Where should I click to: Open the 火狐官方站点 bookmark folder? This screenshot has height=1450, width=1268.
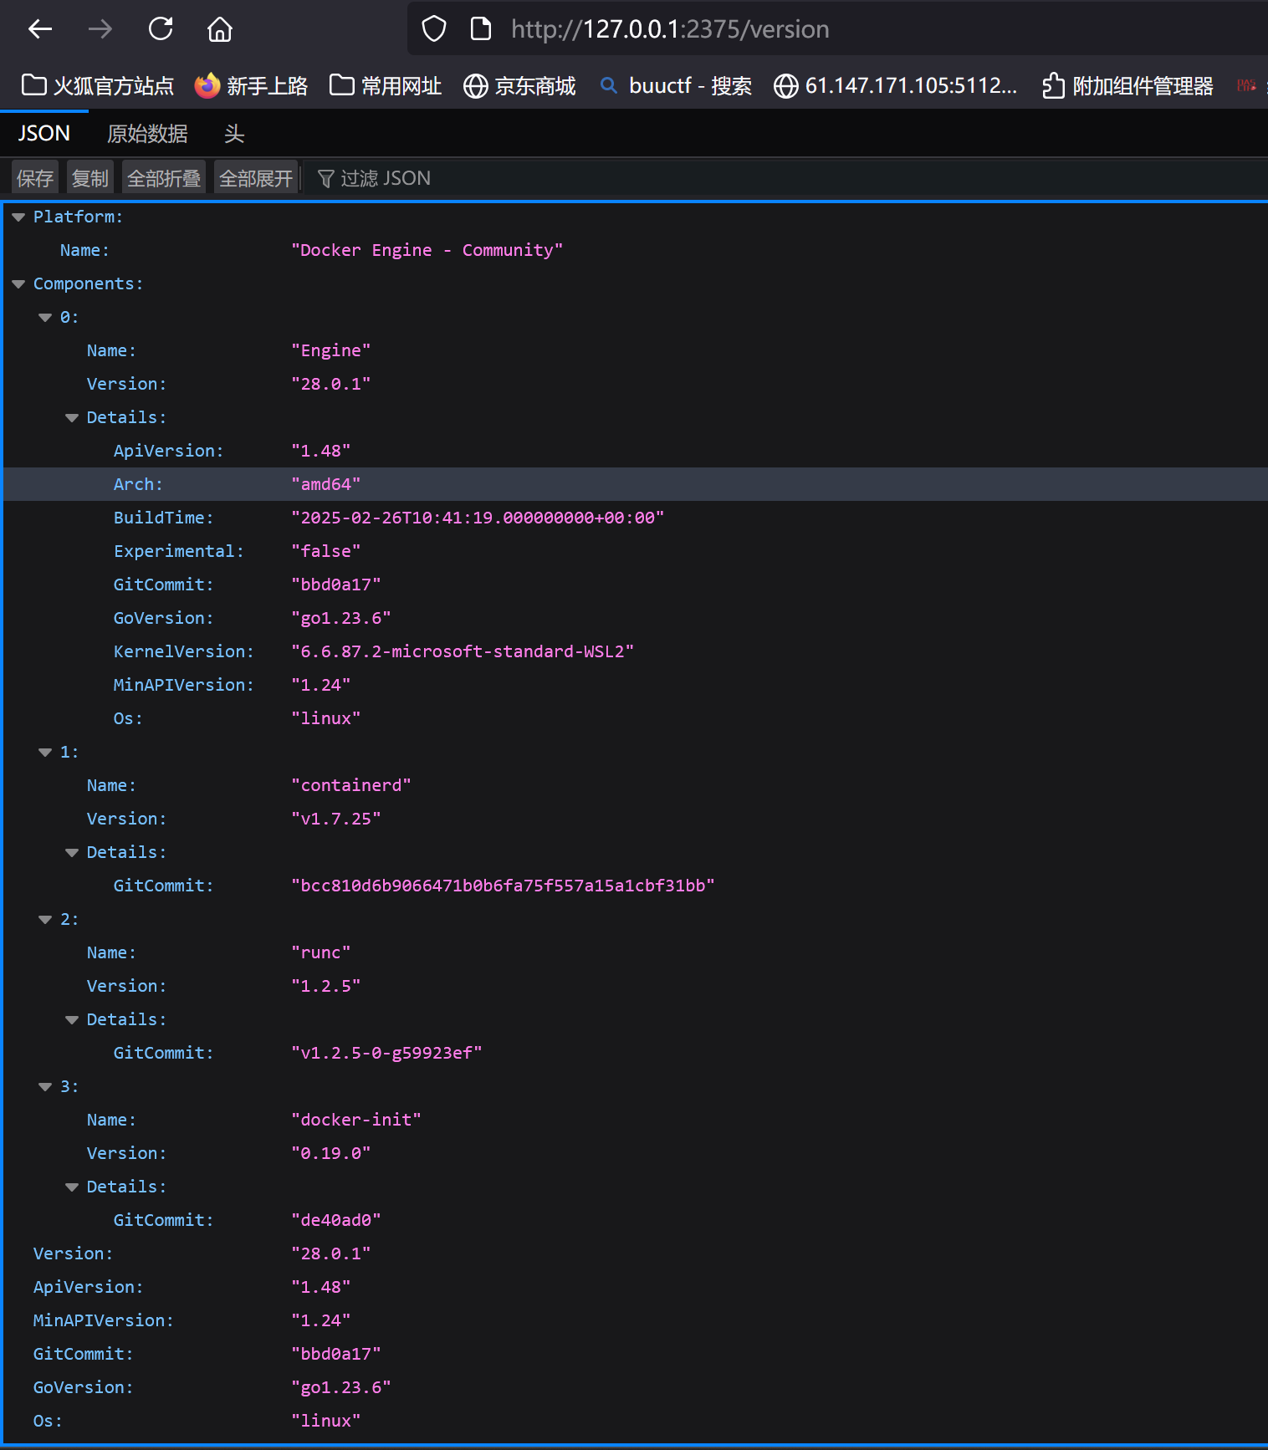(x=97, y=85)
